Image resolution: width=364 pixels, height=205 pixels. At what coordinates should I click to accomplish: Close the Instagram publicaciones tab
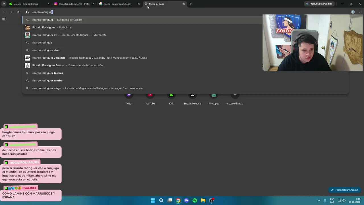[94, 4]
